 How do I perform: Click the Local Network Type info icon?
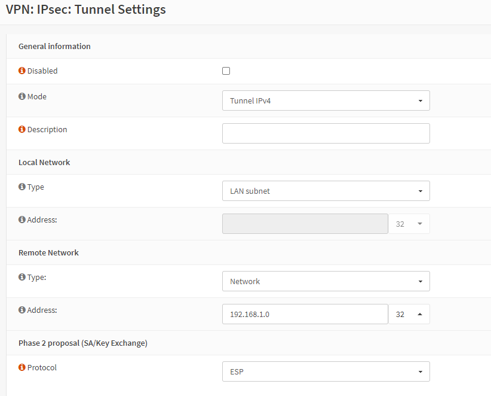[x=22, y=187]
